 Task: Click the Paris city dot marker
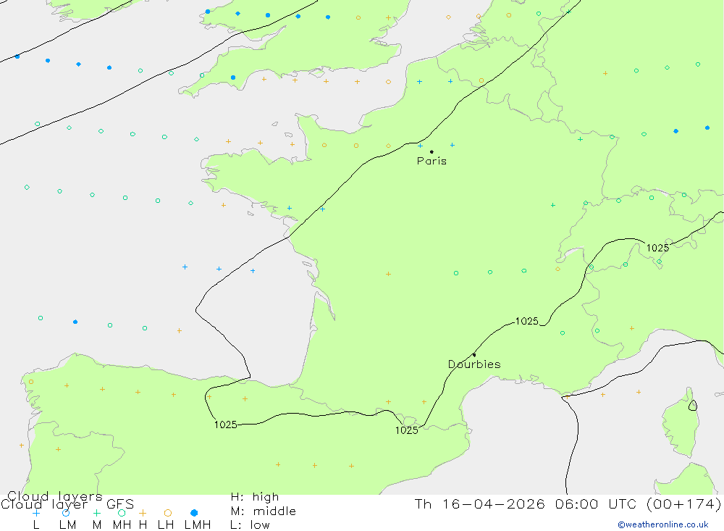(x=432, y=151)
